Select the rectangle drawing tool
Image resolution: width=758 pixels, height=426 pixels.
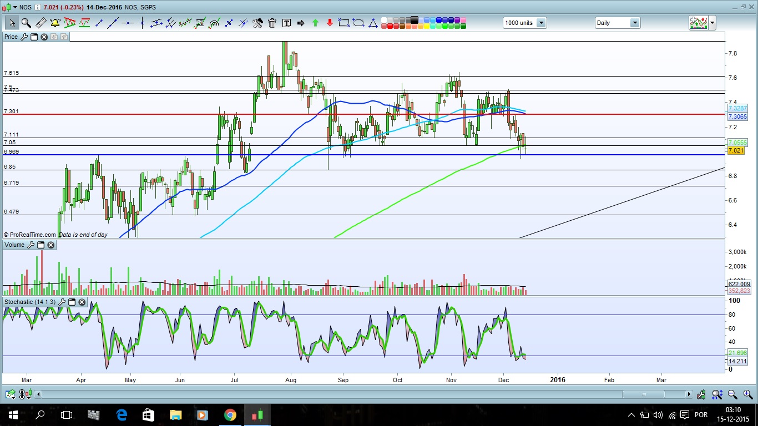[x=344, y=23]
